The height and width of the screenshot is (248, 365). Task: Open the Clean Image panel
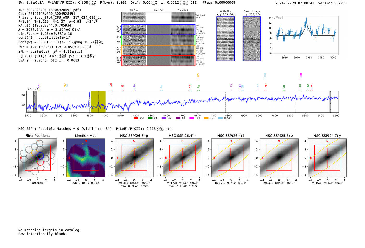(252, 39)
